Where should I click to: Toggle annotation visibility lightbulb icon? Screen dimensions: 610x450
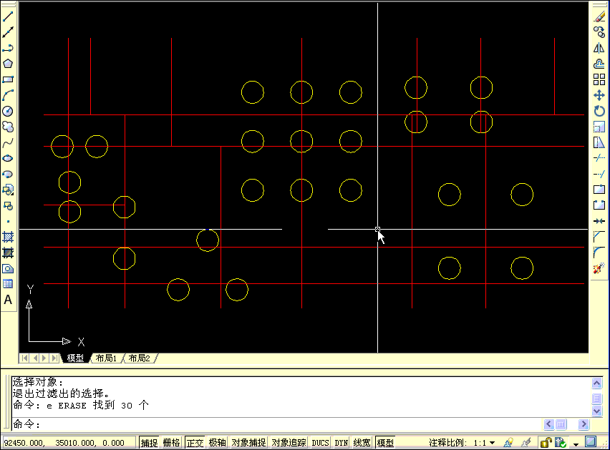508,443
